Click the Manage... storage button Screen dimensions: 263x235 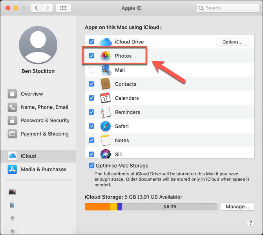tap(237, 206)
